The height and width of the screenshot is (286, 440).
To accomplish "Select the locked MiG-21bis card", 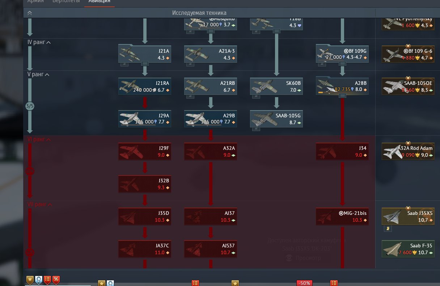I will click(x=342, y=216).
